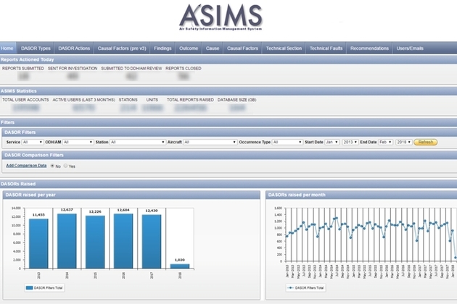This screenshot has height=304, width=457.
Task: Expand the ODH/AM dropdown
Action: [78, 143]
